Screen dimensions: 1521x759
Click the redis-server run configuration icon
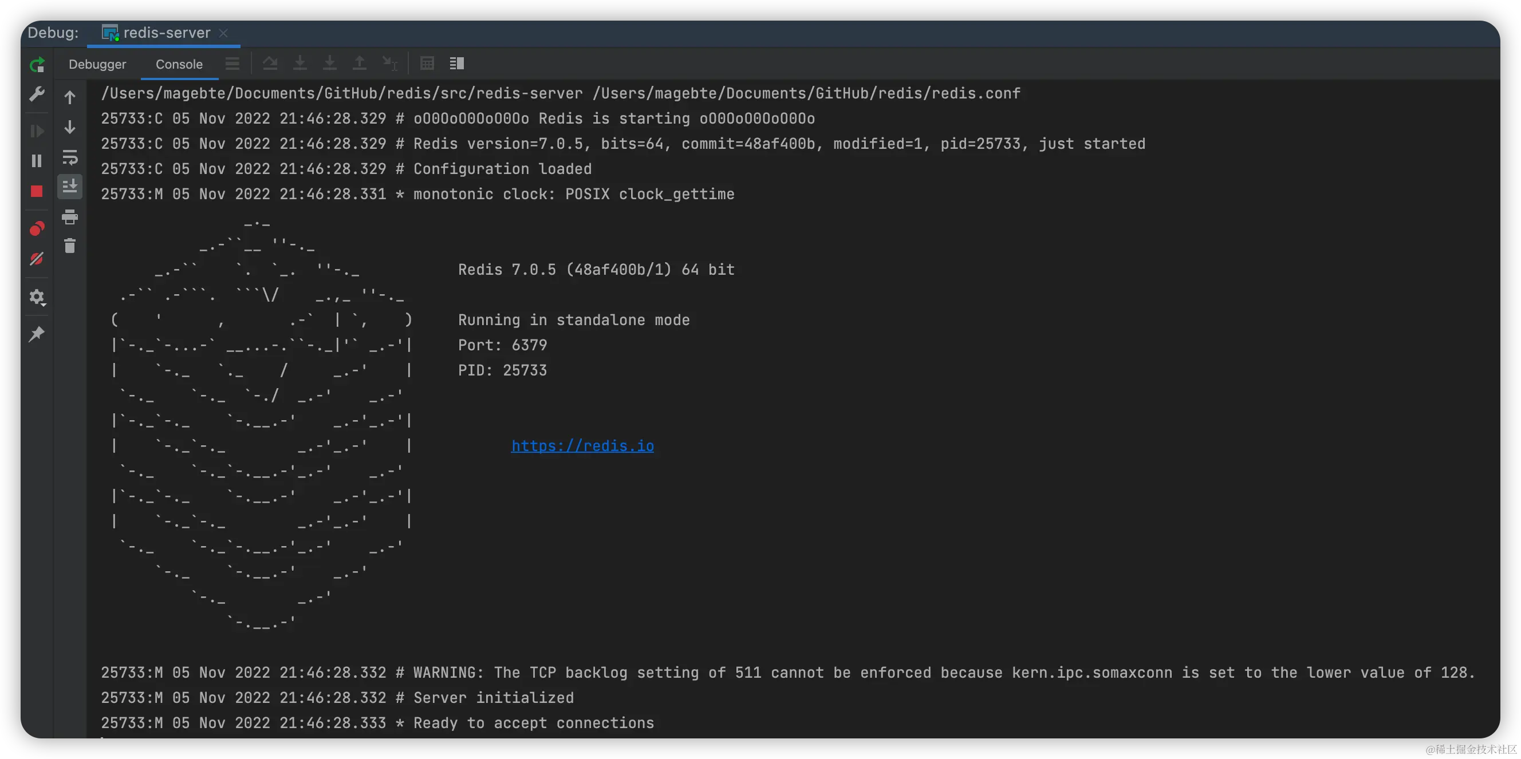click(x=111, y=33)
